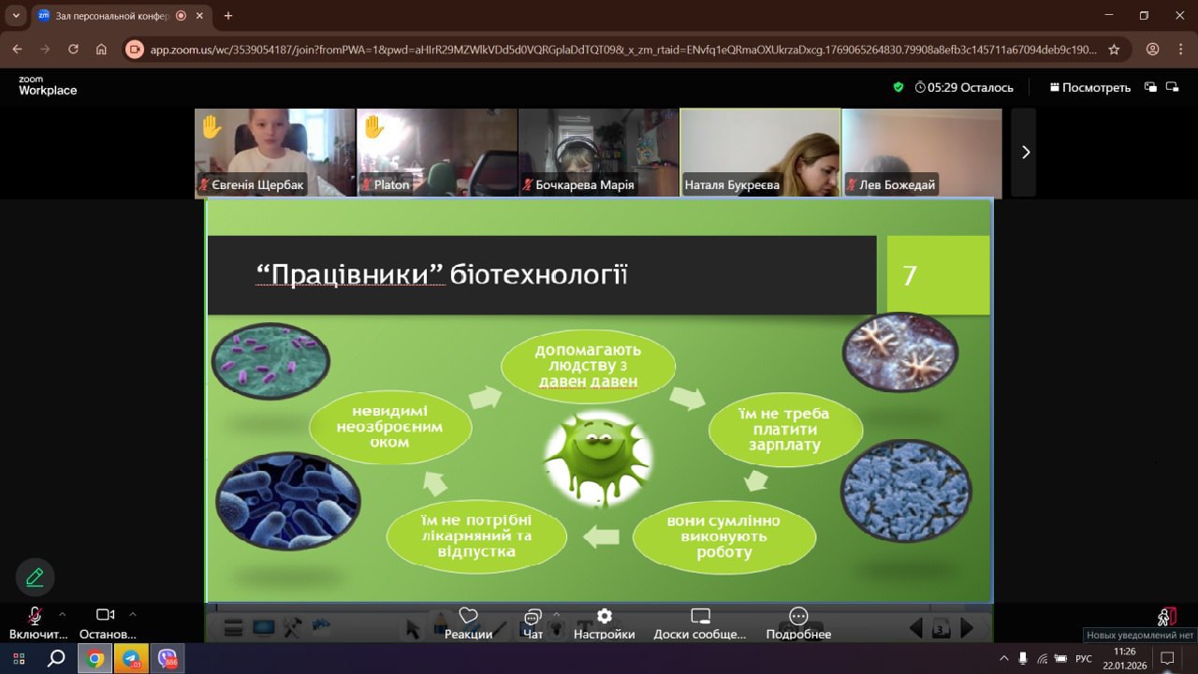The height and width of the screenshot is (674, 1198).
Task: Open the browser home page
Action: coord(101,50)
